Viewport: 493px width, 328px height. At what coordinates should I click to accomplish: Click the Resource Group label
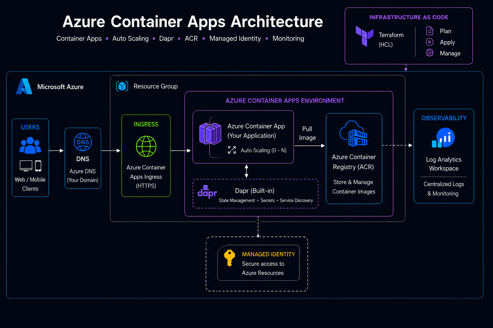tap(156, 86)
